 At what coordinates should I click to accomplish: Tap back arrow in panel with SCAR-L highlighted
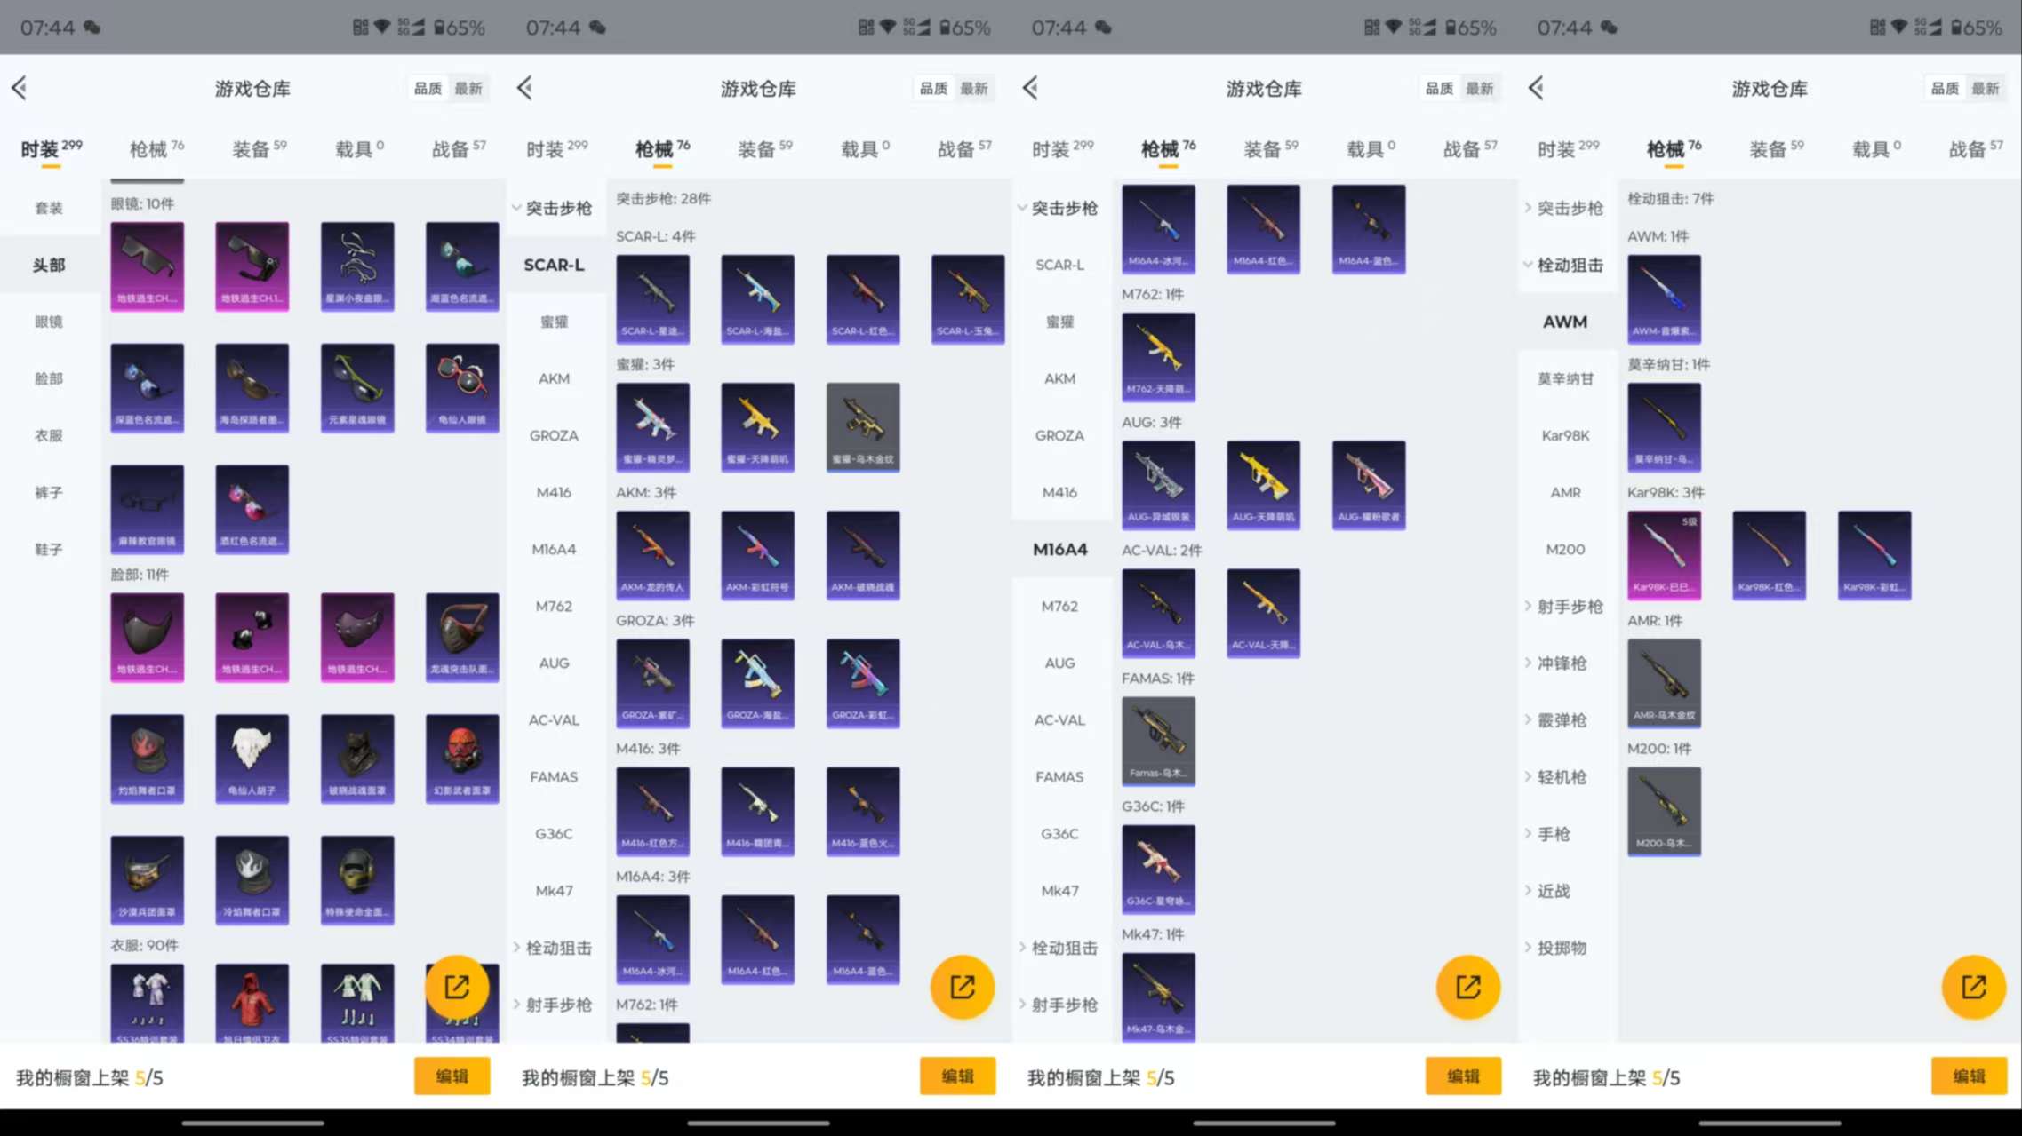click(x=525, y=88)
